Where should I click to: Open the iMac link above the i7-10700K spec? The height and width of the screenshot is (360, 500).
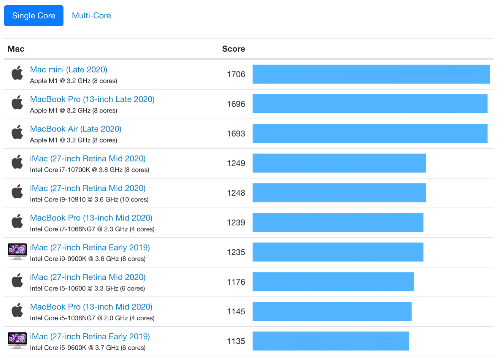[x=88, y=159]
